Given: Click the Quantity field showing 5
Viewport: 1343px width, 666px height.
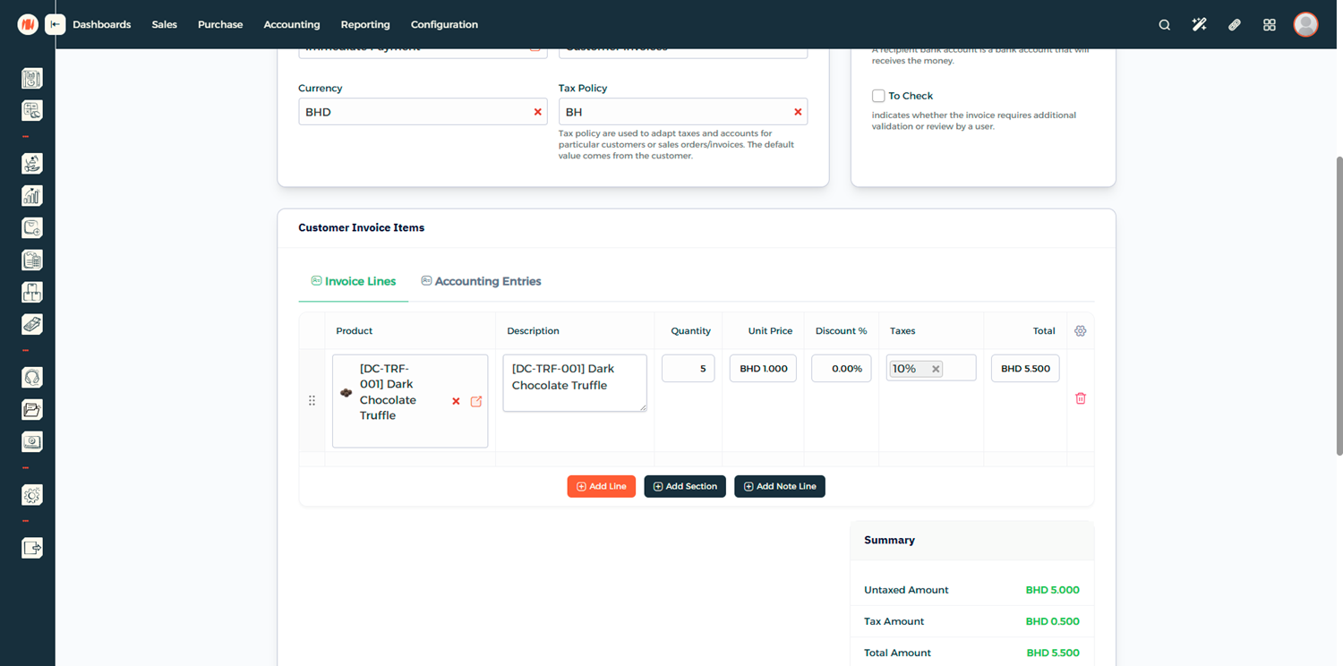Looking at the screenshot, I should click(688, 369).
